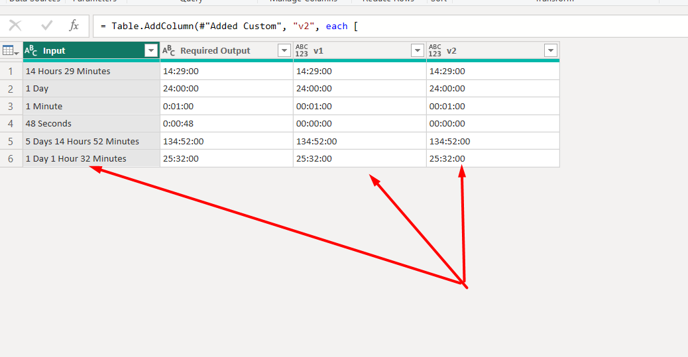
Task: Click the fx function icon
Action: pyautogui.click(x=74, y=26)
